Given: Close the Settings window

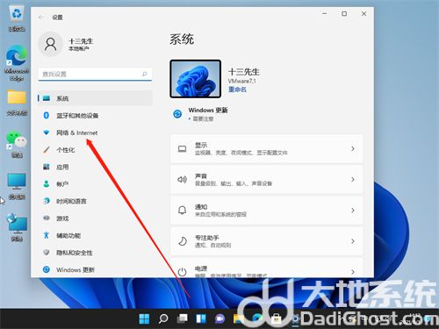Looking at the screenshot, I should [x=363, y=13].
